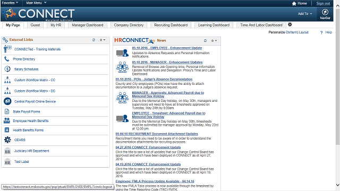The image size is (340, 191).
Task: Click the Manager Enhancement Updates people icon
Action: (x=122, y=67)
